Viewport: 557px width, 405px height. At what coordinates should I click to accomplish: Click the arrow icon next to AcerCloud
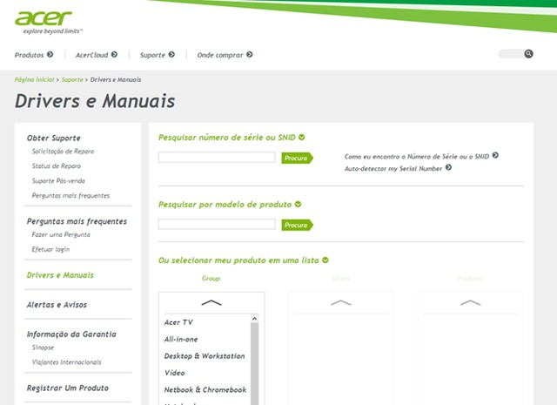(x=114, y=54)
